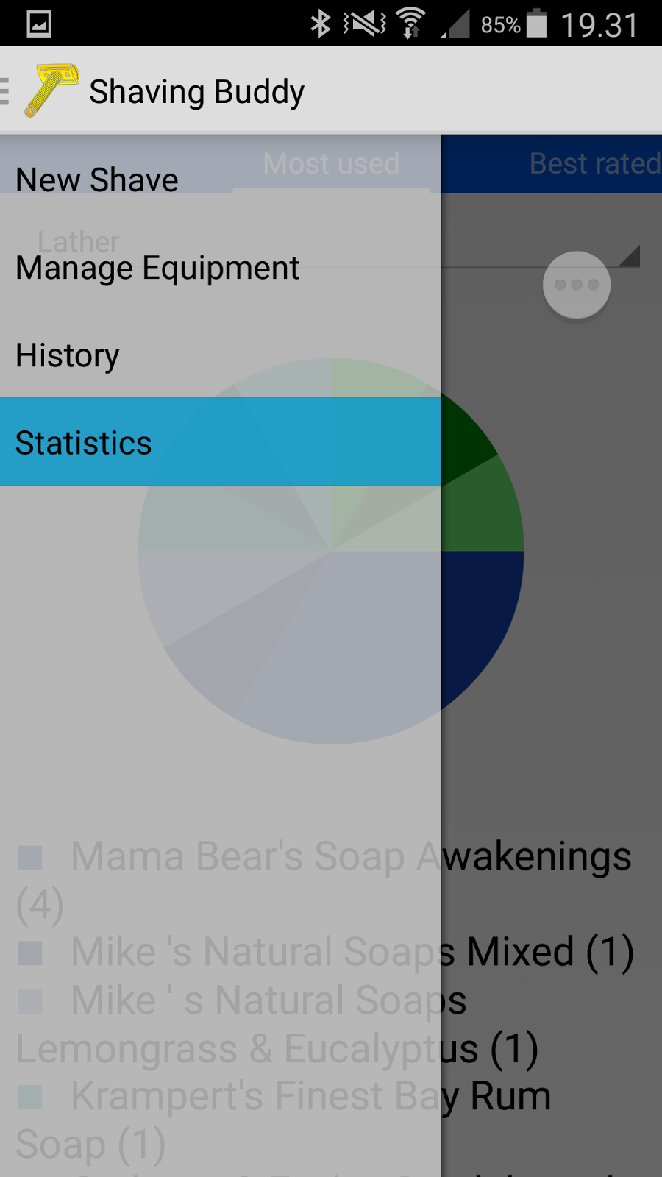Tap the round three-dots floating button
662x1177 pixels.
[577, 285]
